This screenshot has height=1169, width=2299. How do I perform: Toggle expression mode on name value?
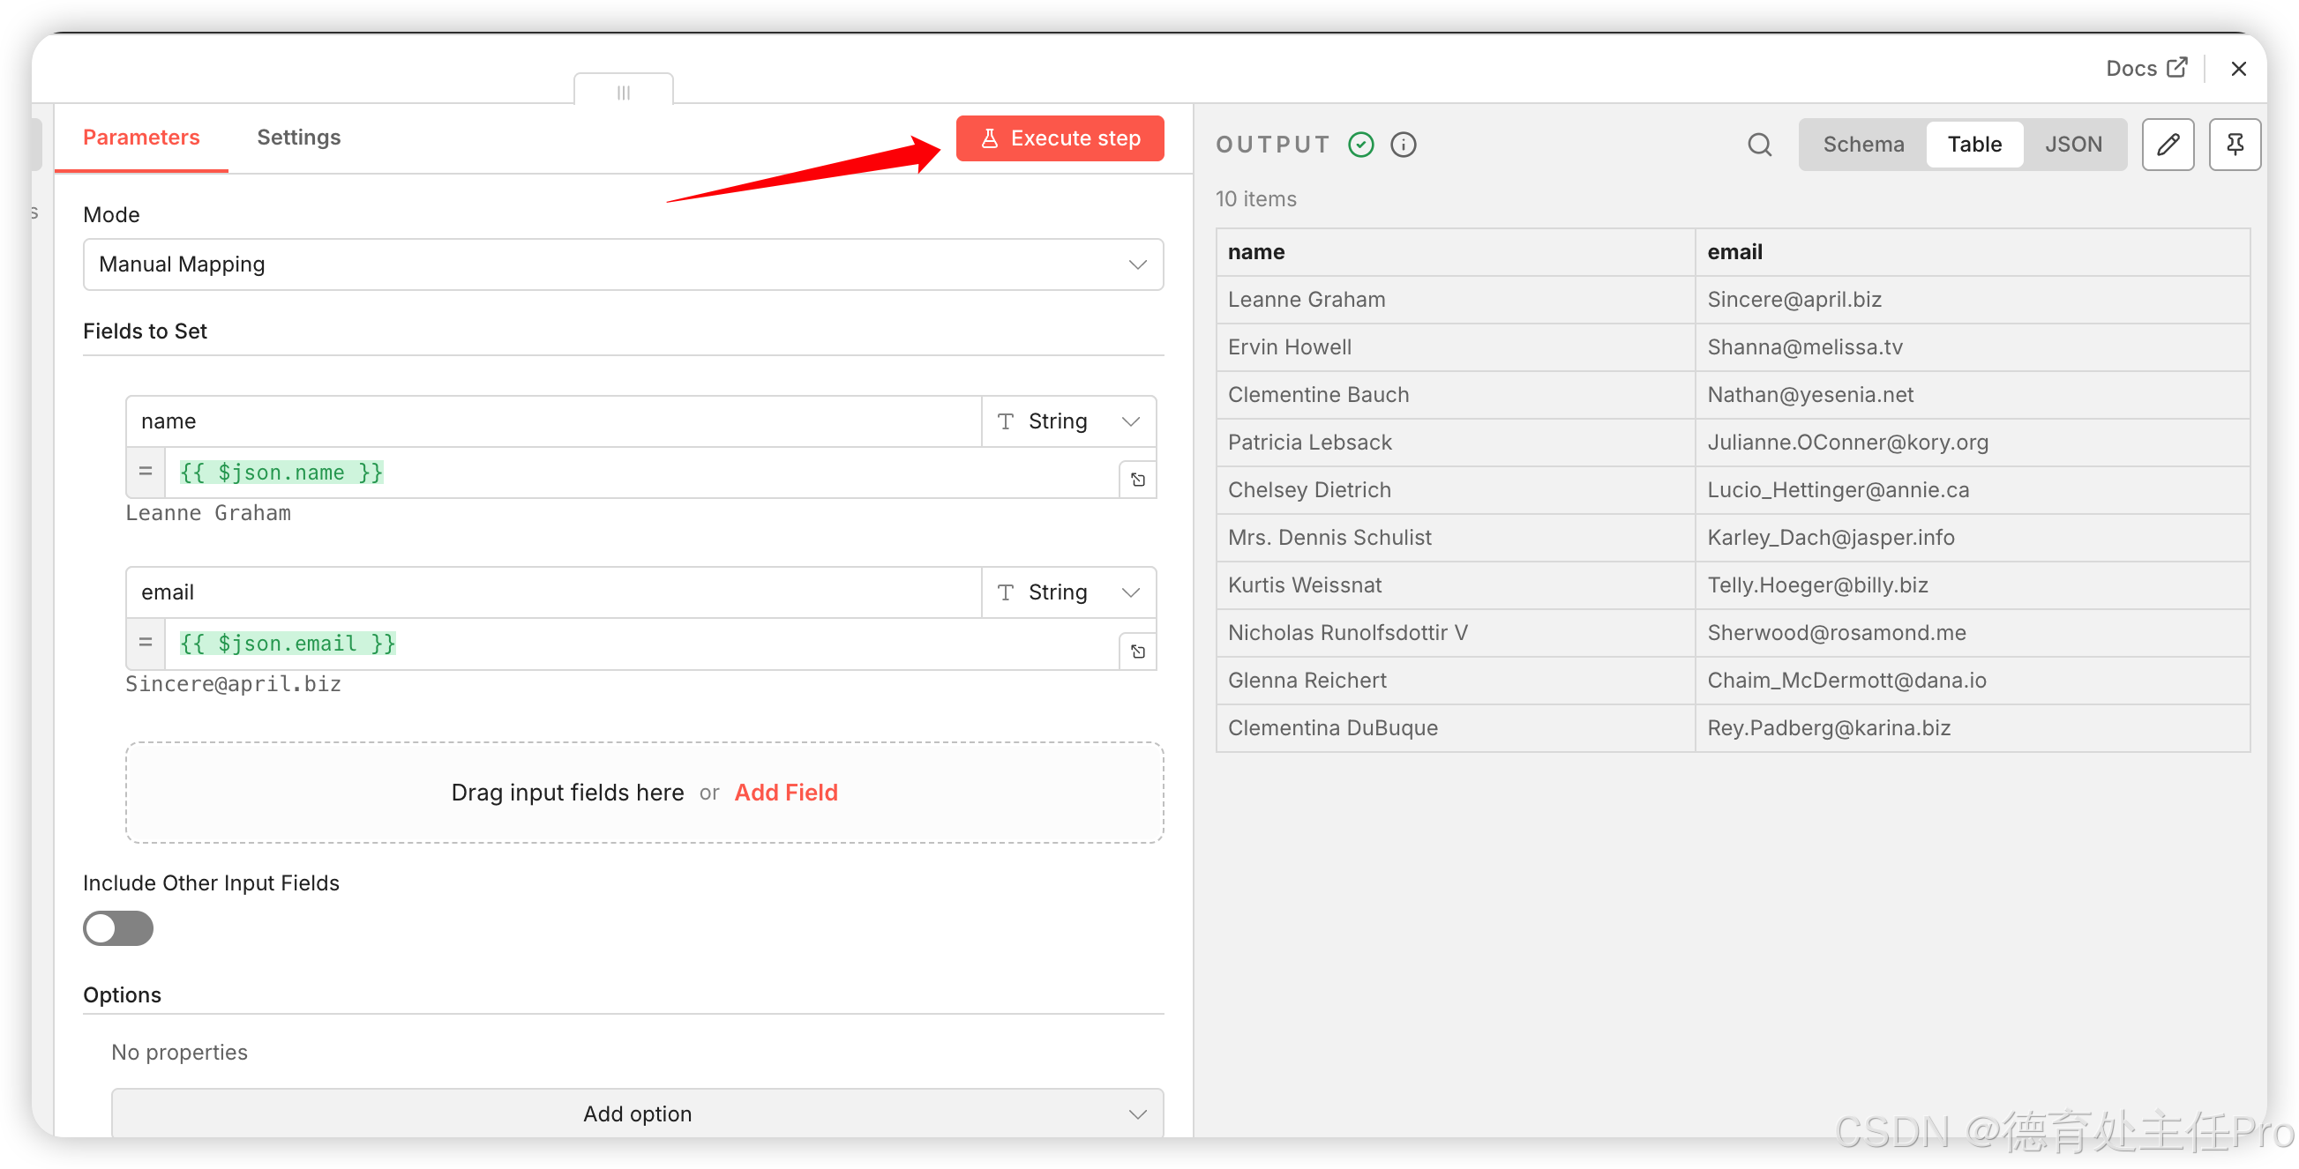146,472
